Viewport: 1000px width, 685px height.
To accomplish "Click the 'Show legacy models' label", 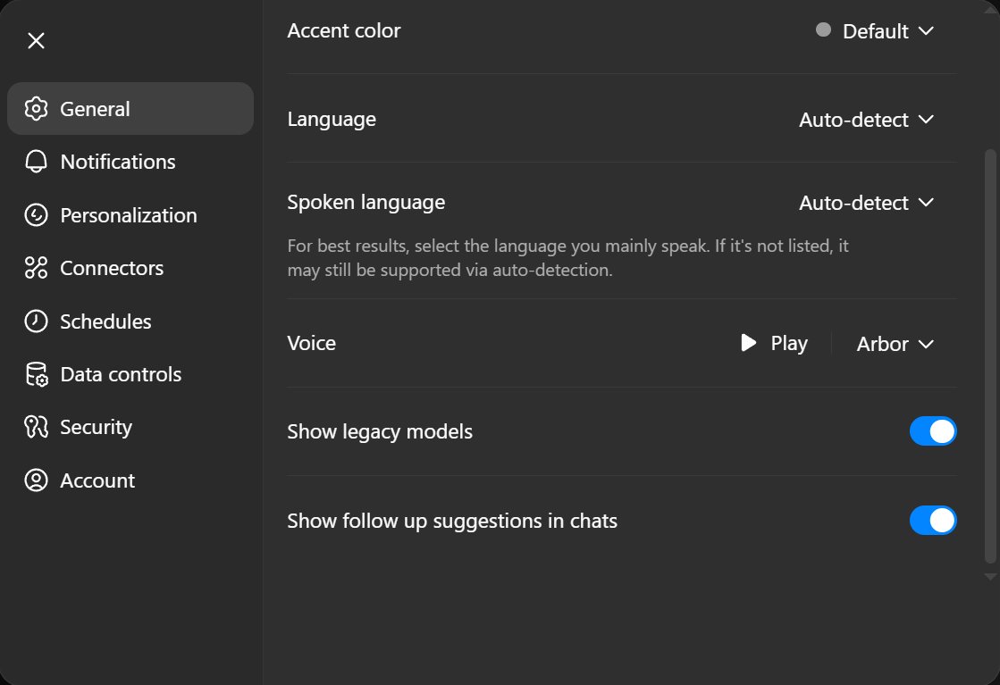I will (x=380, y=432).
